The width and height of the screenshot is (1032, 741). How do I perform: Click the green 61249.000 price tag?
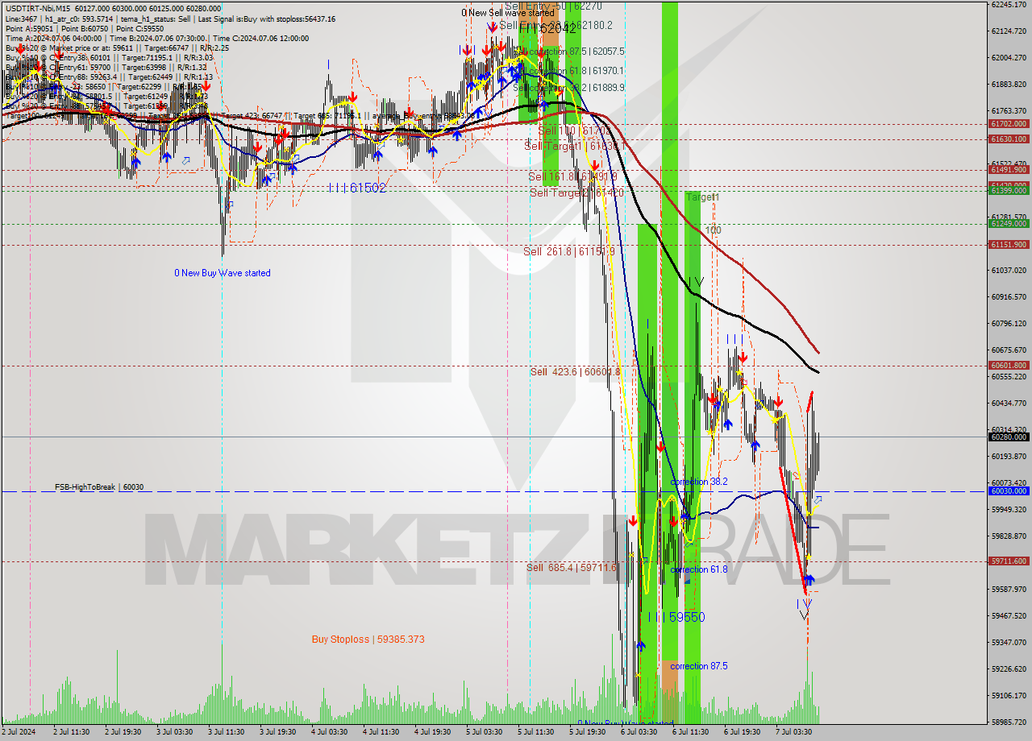1008,223
